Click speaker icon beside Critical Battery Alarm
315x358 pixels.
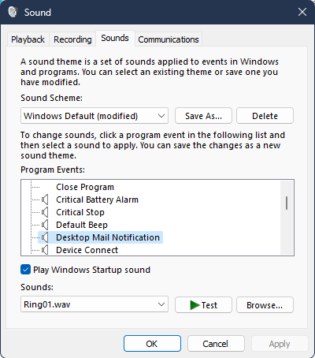point(45,200)
